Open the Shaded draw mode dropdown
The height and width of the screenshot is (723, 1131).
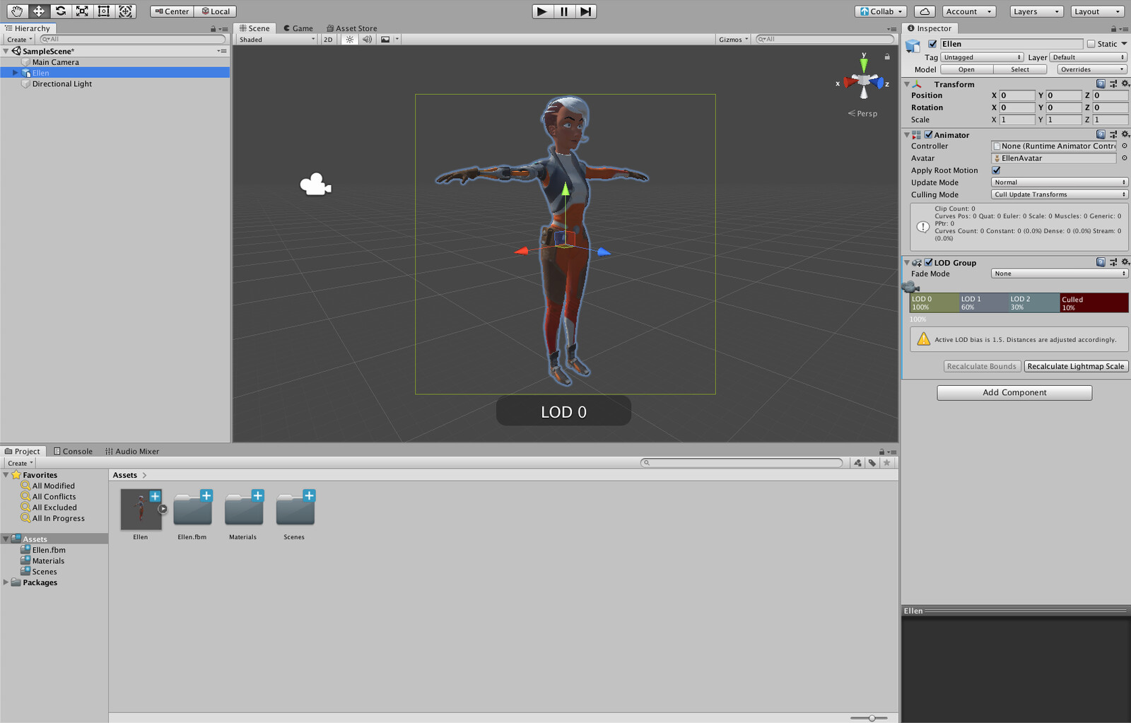coord(274,39)
